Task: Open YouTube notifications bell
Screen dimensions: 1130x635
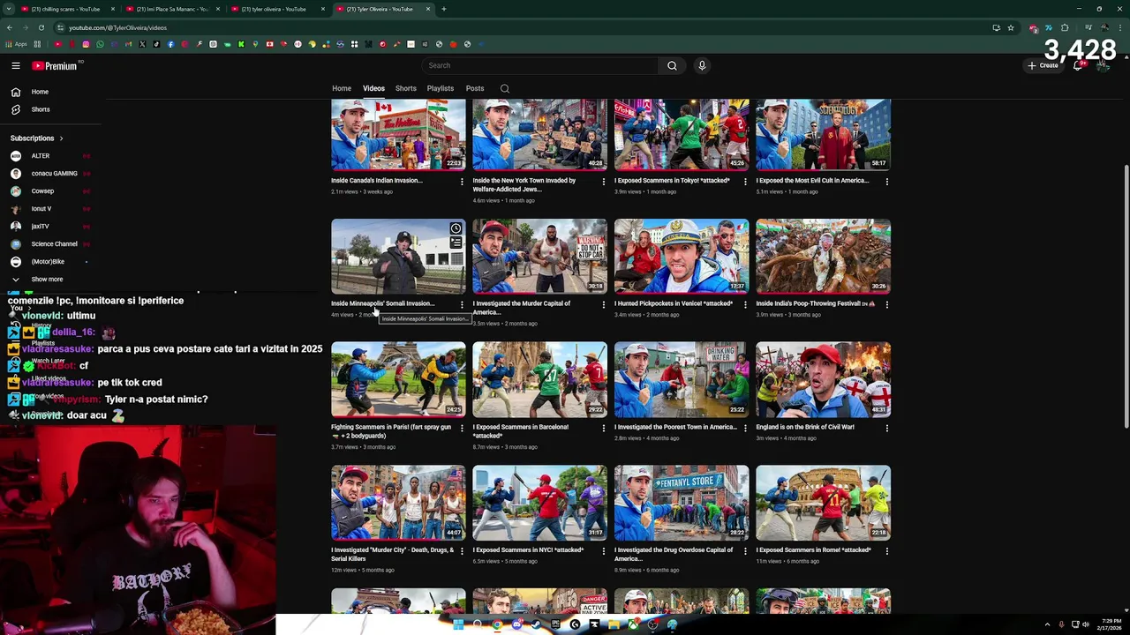Action: coord(1077,65)
